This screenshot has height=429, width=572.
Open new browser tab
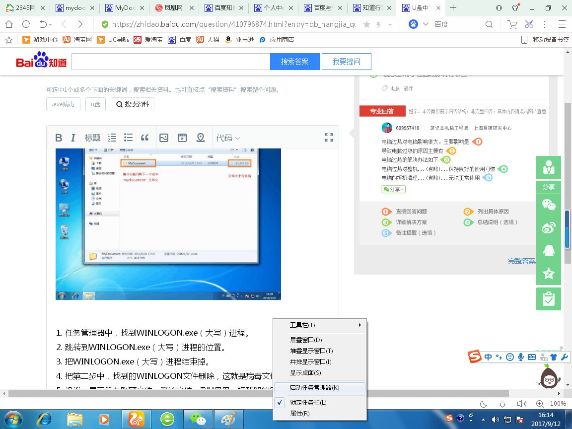(x=453, y=7)
